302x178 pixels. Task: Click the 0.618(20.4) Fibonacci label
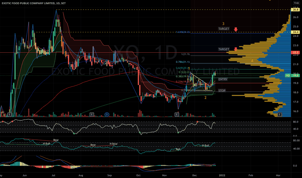click(x=182, y=68)
